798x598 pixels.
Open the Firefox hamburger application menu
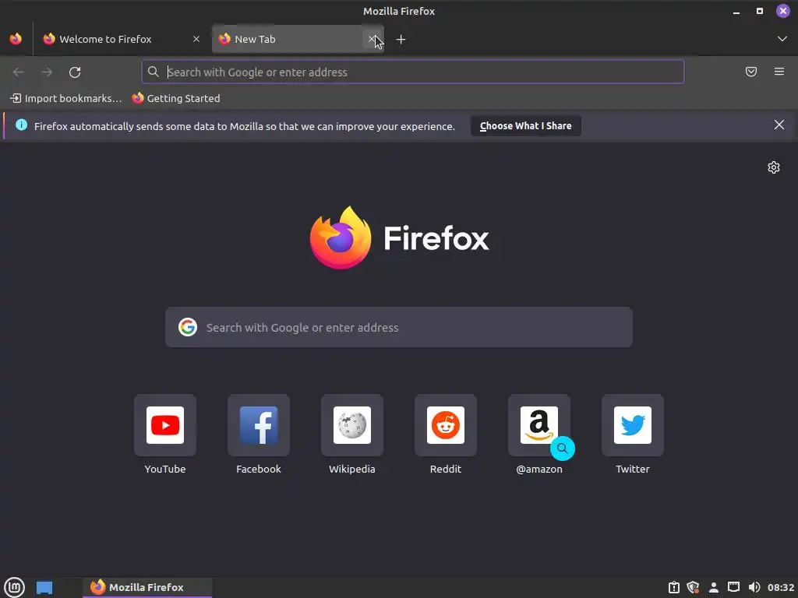[779, 72]
